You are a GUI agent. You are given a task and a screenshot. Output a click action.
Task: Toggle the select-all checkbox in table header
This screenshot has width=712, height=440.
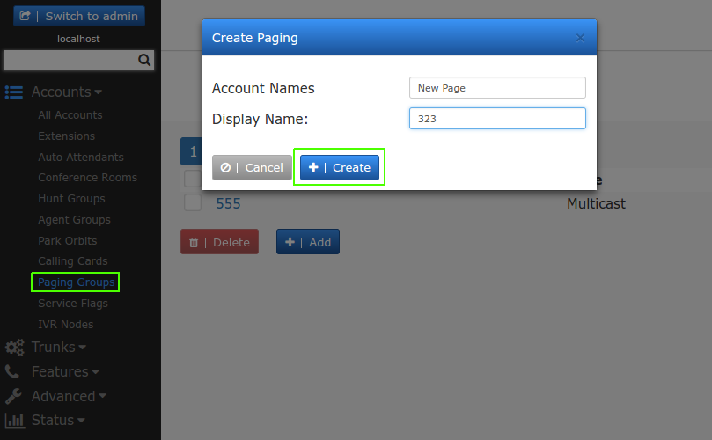193,180
